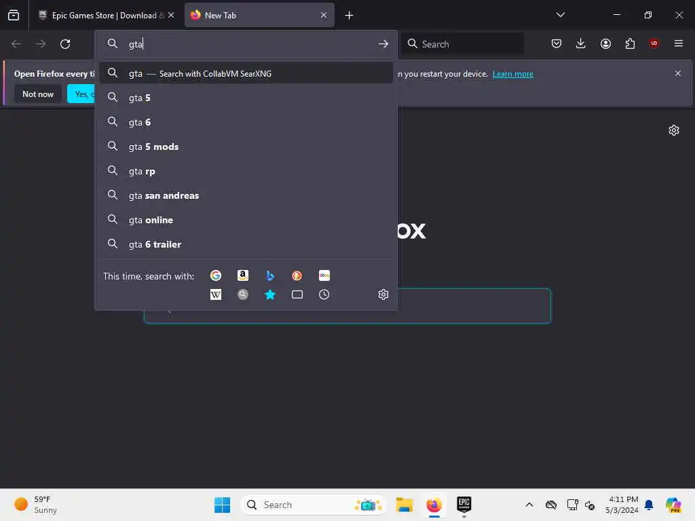The image size is (695, 521).
Task: Open the Downloads panel
Action: pyautogui.click(x=581, y=43)
